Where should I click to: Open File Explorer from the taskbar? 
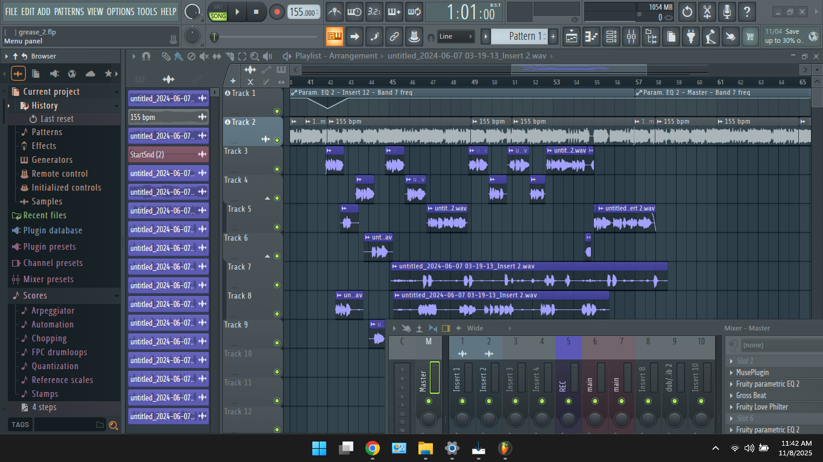426,448
